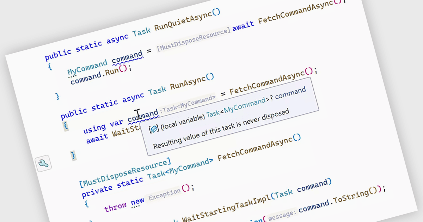Click the wrench quick-fix icon
The width and height of the screenshot is (423, 222).
[43, 164]
